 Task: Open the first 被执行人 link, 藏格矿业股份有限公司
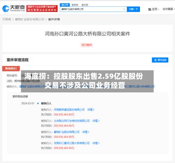coord(32,86)
